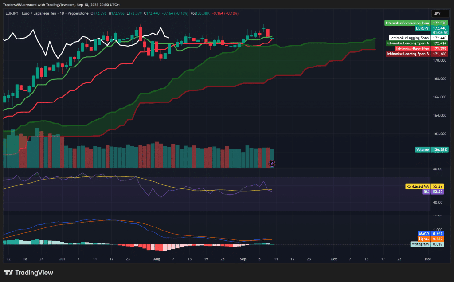Select the JPY label on the price scale
Image resolution: width=454 pixels, height=282 pixels.
click(x=440, y=14)
